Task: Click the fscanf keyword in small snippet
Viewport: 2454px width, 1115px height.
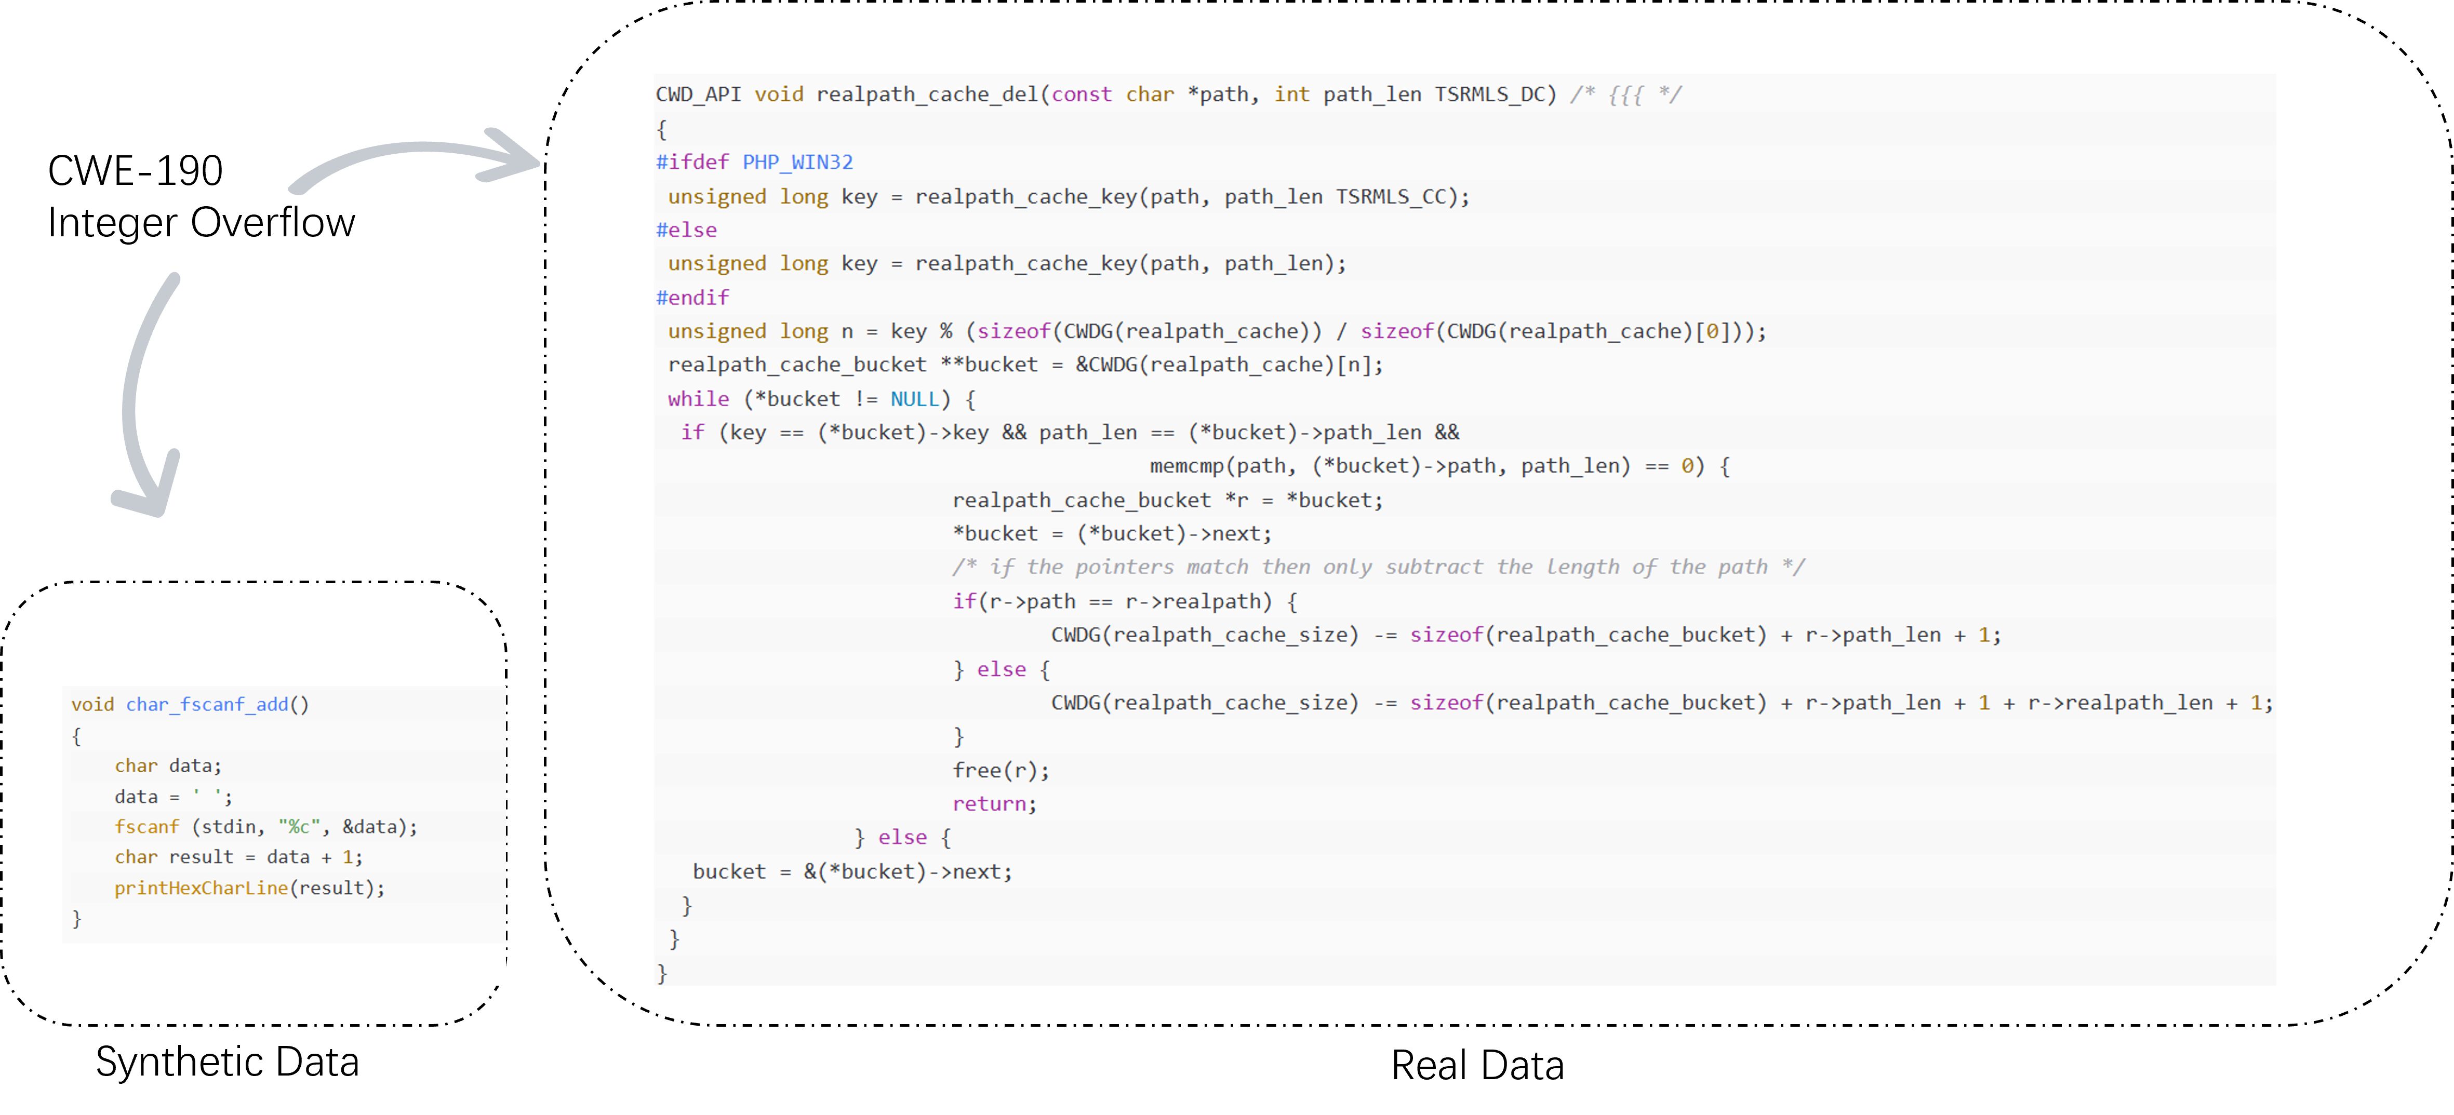Action: click(x=146, y=826)
